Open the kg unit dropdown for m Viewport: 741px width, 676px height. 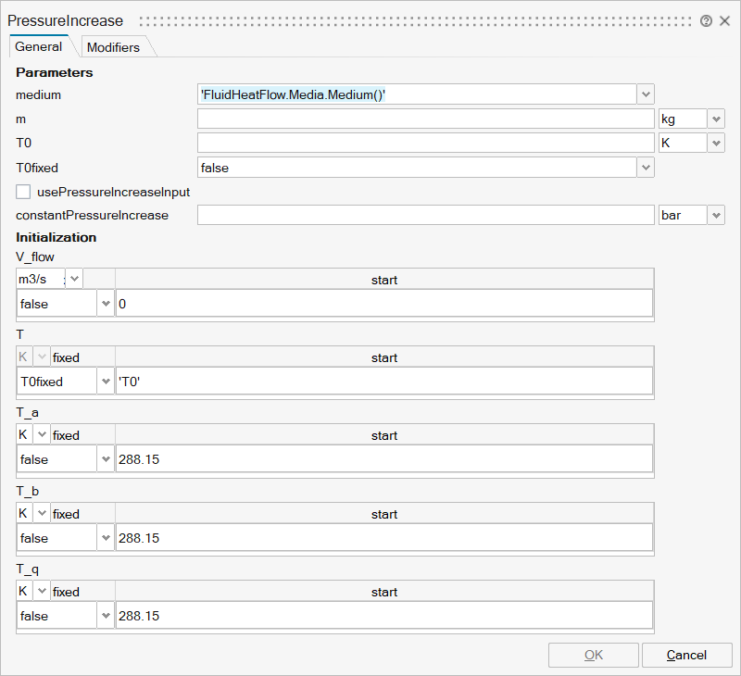(x=716, y=119)
